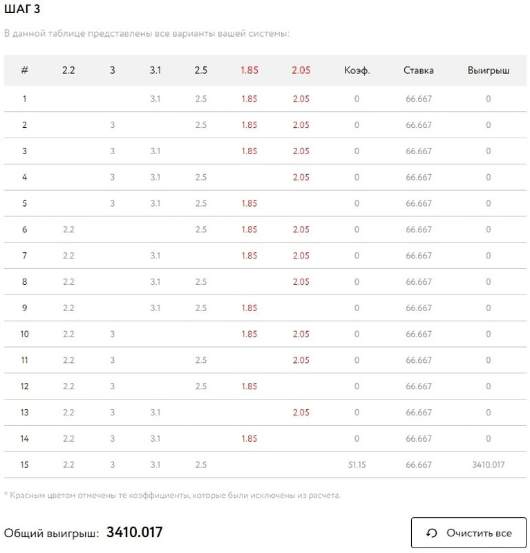Click the 66.667 stake in row 8
The image size is (530, 553).
coord(419,282)
